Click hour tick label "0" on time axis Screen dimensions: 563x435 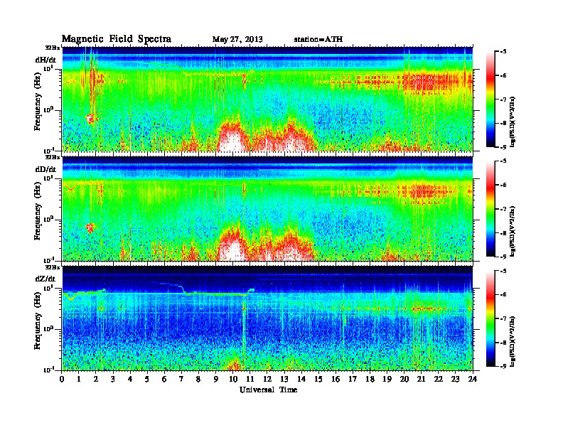62,379
